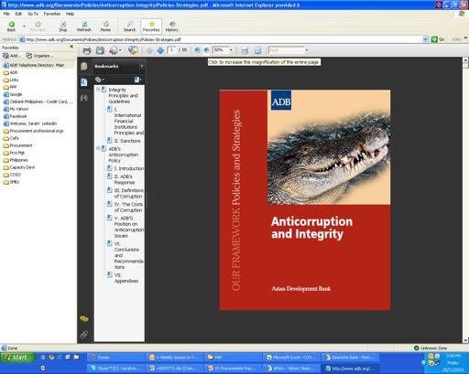Switch to the iTunes taskbar window
This screenshot has height=374, width=469.
coord(115,358)
